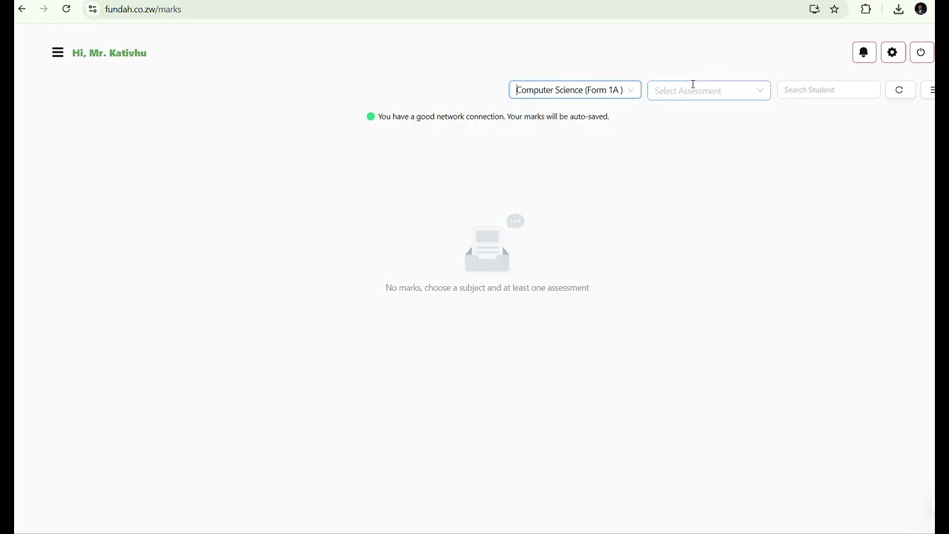The width and height of the screenshot is (949, 534).
Task: Click the 'No marks, choose a subject' message
Action: tap(487, 288)
